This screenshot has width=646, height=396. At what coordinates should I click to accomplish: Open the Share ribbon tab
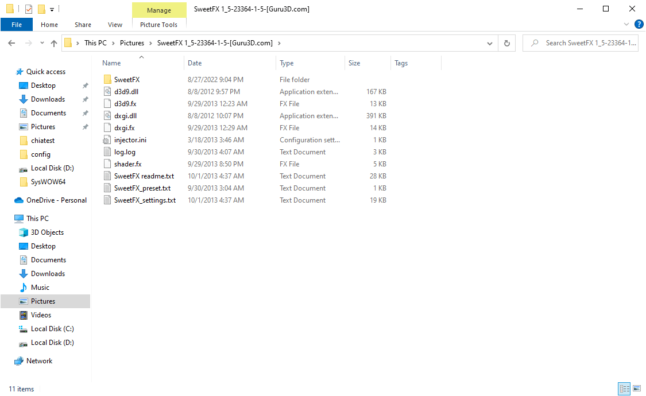coord(83,25)
